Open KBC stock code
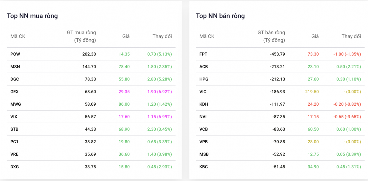 pos(204,167)
